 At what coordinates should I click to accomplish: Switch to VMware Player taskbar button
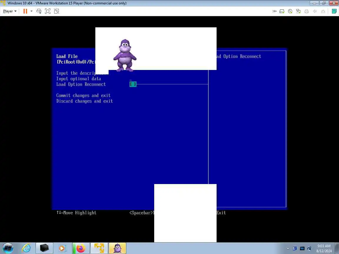99,248
